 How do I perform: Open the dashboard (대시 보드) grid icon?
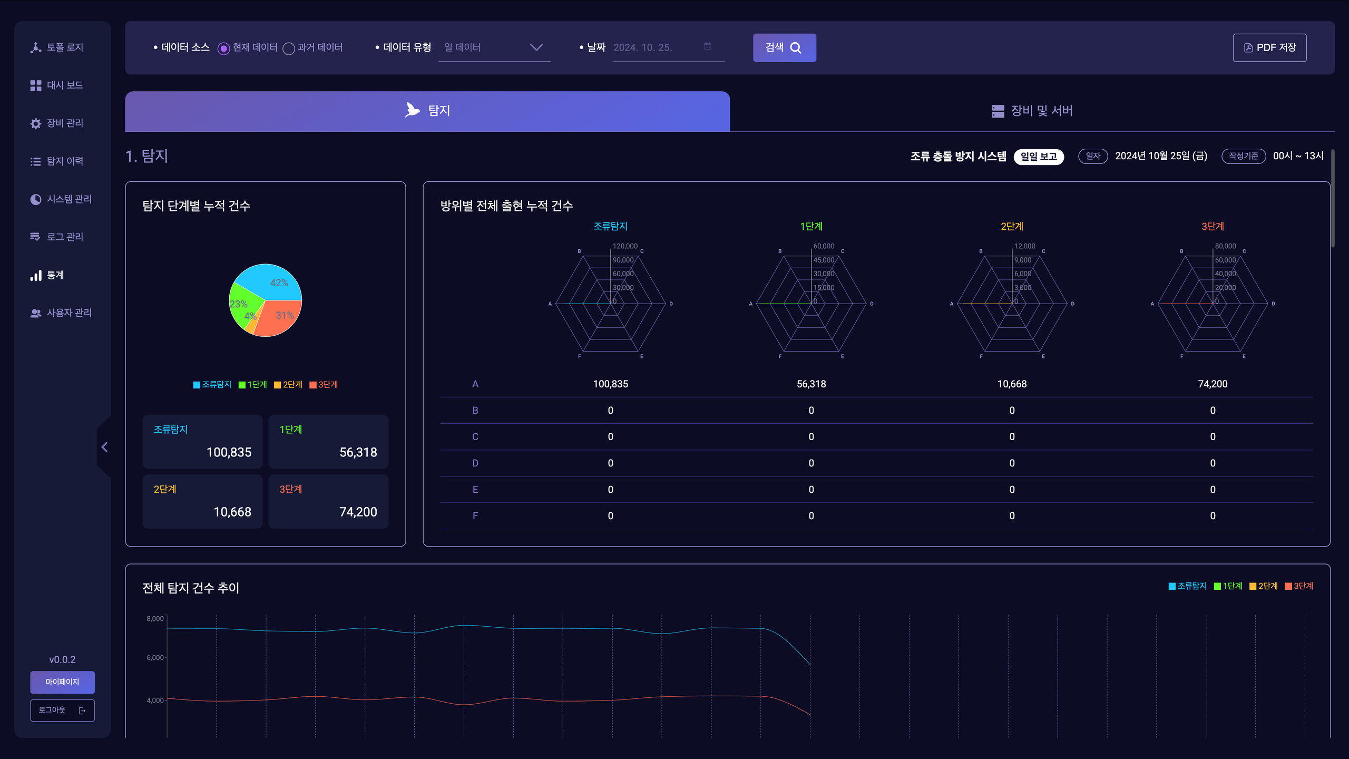tap(35, 85)
